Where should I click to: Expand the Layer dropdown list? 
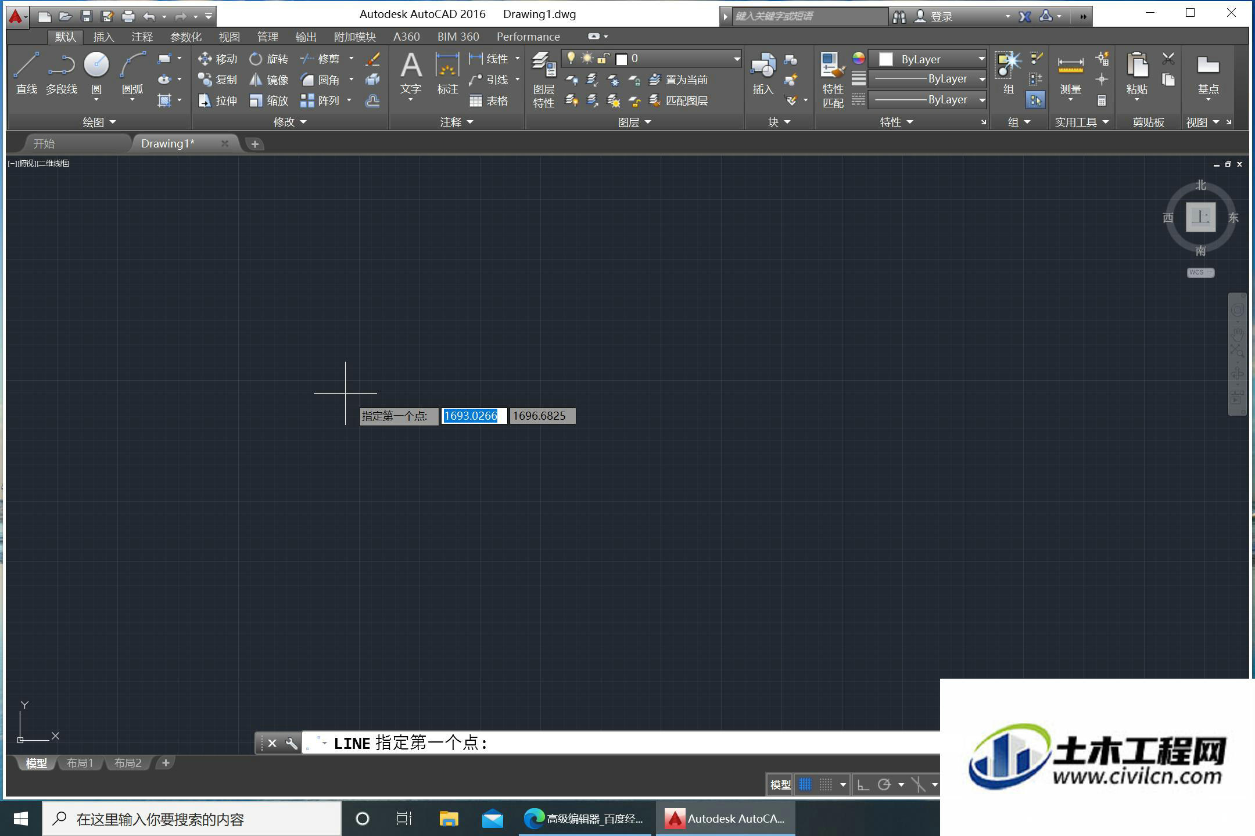pyautogui.click(x=736, y=59)
